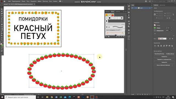This screenshot has width=176, height=99.
Task: Align selection to vertical bottom
Action: point(172,46)
